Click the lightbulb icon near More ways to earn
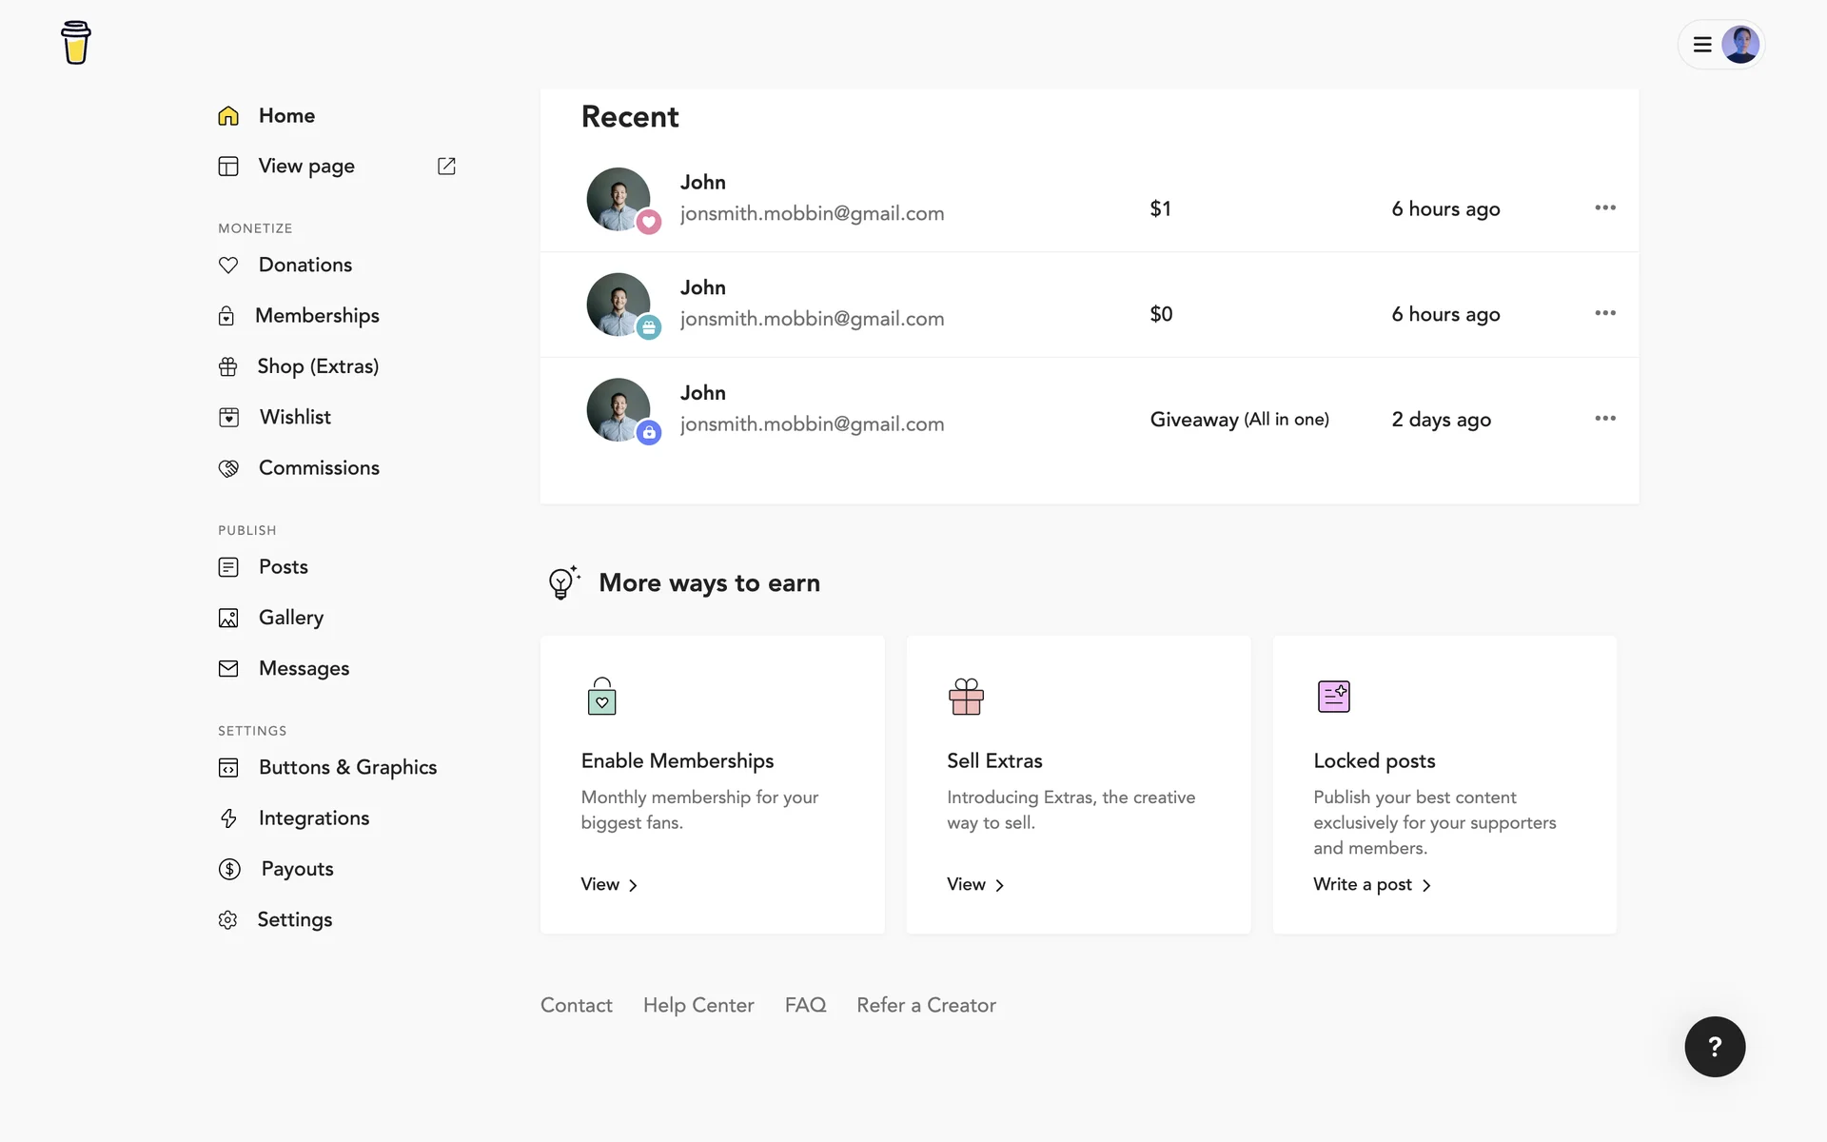 (562, 582)
